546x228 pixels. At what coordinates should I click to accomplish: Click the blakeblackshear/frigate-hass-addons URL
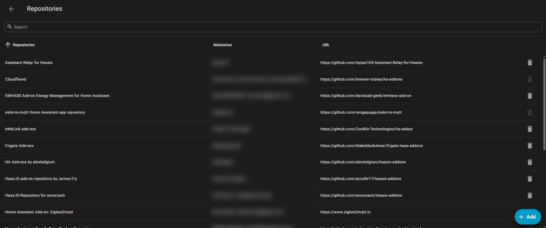(372, 146)
